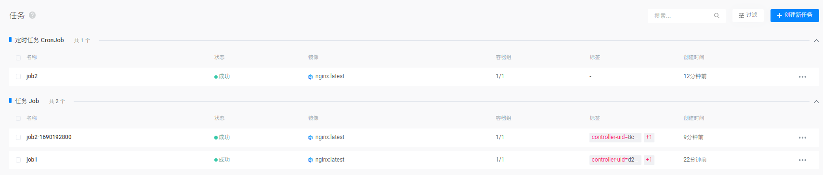
Task: Tick the checkbox for job1
Action: pos(18,160)
